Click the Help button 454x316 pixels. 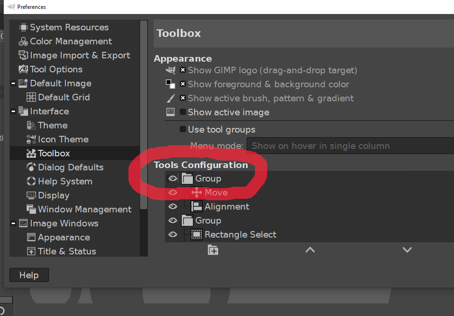(x=29, y=275)
